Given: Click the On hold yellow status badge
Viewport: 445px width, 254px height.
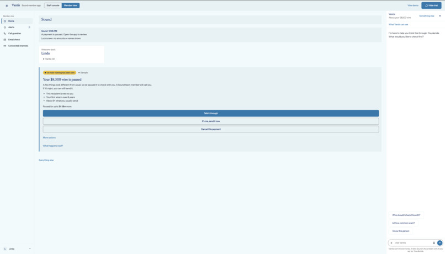Looking at the screenshot, I should coord(60,73).
